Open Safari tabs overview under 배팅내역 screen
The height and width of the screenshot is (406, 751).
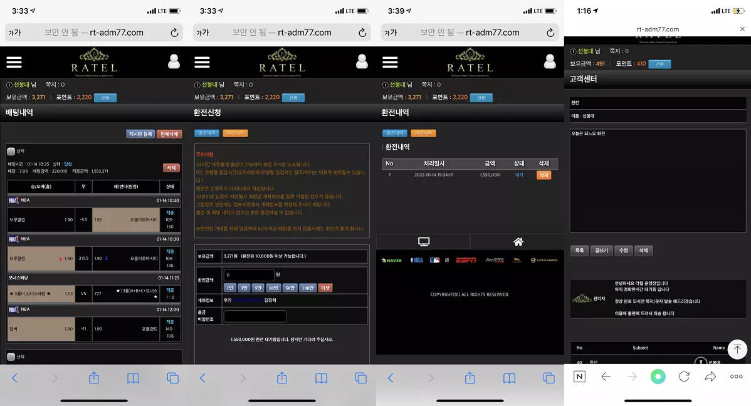pos(173,378)
